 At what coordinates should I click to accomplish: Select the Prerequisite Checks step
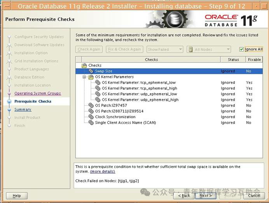[x=33, y=101]
